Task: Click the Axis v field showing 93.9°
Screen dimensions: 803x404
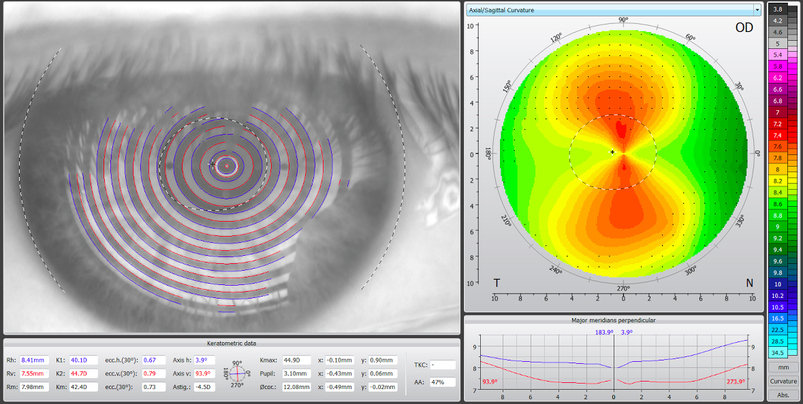Action: click(206, 373)
